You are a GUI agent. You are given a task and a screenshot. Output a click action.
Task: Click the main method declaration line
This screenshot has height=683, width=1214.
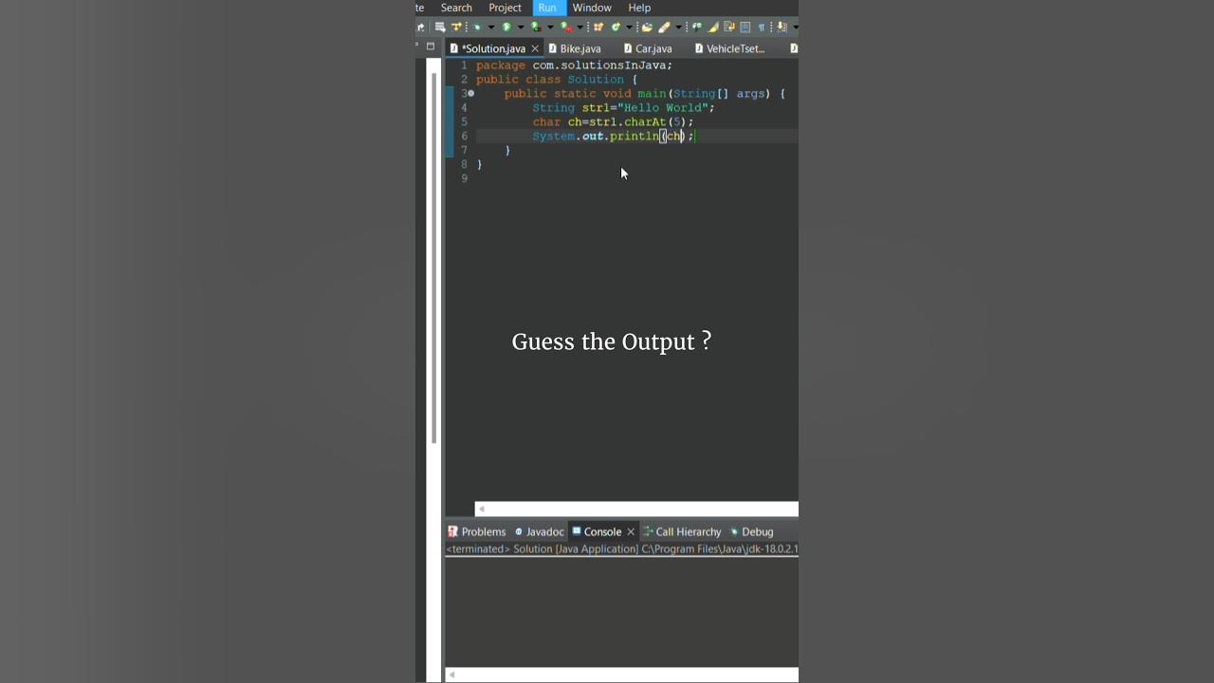[x=645, y=94]
